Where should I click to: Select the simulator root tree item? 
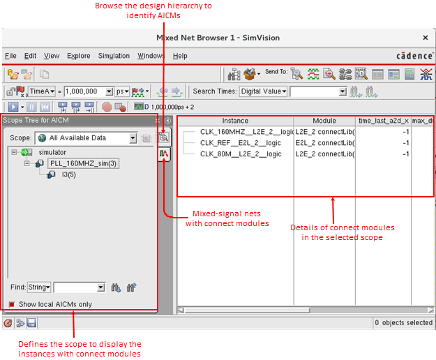pyautogui.click(x=52, y=152)
